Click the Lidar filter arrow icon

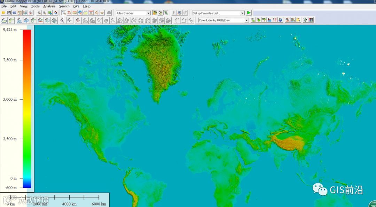pos(305,20)
